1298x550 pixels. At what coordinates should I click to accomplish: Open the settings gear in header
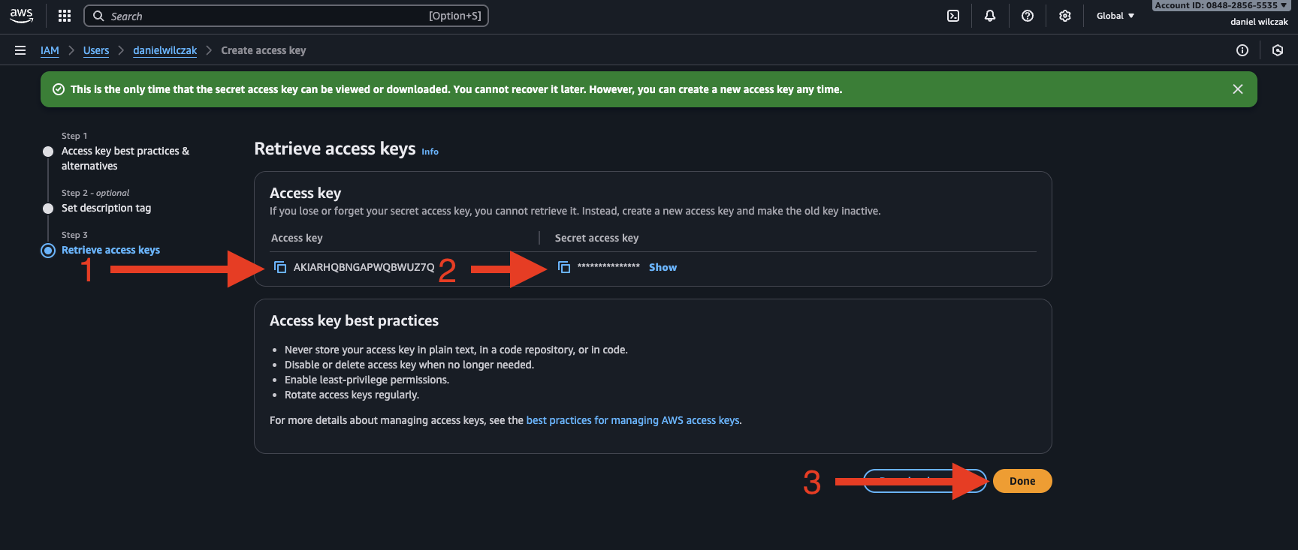[1065, 16]
